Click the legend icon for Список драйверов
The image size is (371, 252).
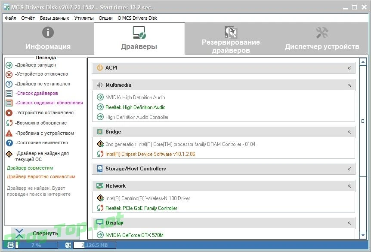pyautogui.click(x=9, y=94)
